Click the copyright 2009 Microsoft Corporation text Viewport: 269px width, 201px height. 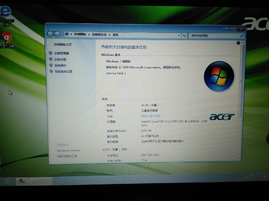(x=143, y=67)
